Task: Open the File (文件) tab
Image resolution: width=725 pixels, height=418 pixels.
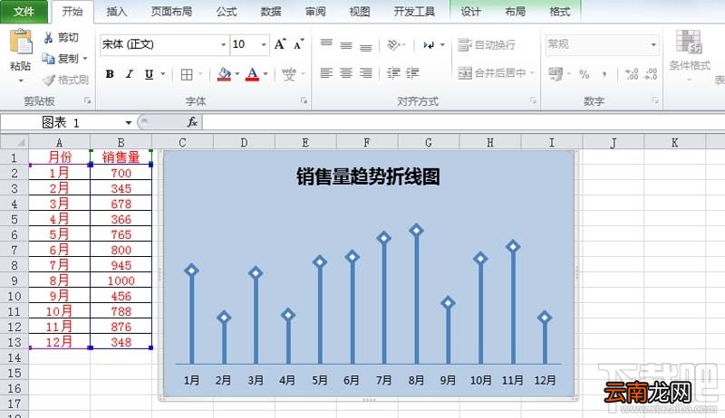Action: click(24, 12)
